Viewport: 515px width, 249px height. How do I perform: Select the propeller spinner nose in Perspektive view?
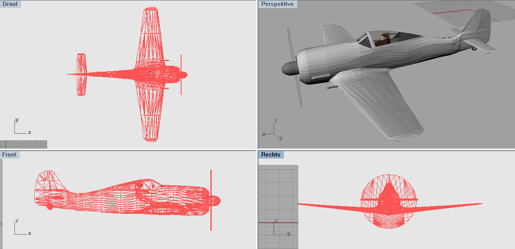pos(290,68)
